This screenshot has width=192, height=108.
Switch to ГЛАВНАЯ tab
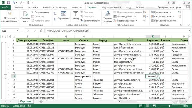click(19, 7)
